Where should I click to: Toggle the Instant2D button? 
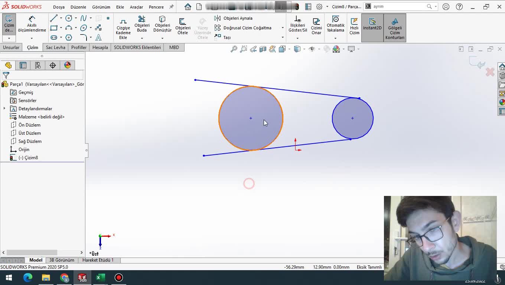pyautogui.click(x=372, y=27)
